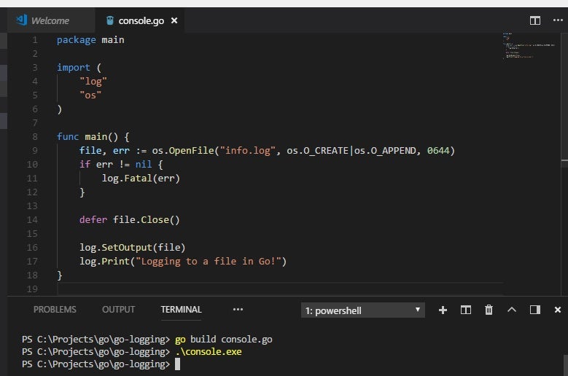This screenshot has height=376, width=568.
Task: Close the terminal panel
Action: click(x=558, y=310)
